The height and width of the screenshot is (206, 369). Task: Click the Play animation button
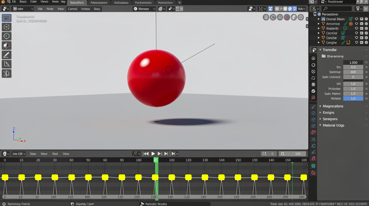point(153,154)
